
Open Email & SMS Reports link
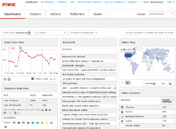89,2
